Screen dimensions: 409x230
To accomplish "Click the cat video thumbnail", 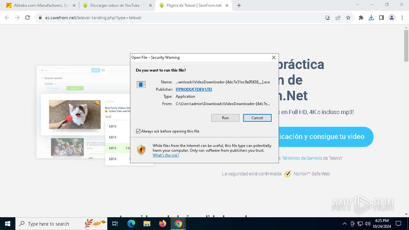I will pos(75,114).
